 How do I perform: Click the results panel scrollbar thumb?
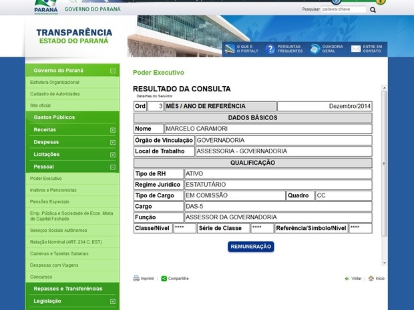(x=385, y=164)
